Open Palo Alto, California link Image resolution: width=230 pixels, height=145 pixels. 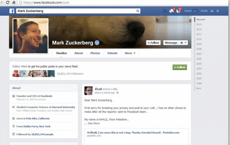click(x=38, y=118)
